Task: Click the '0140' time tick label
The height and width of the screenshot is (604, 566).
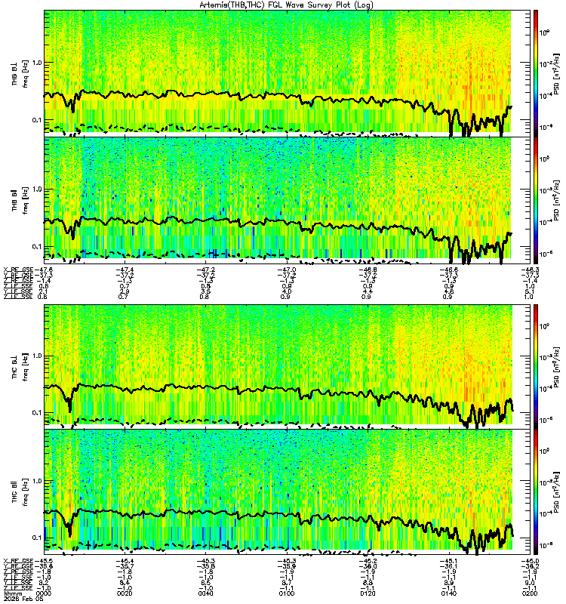Action: point(449,593)
